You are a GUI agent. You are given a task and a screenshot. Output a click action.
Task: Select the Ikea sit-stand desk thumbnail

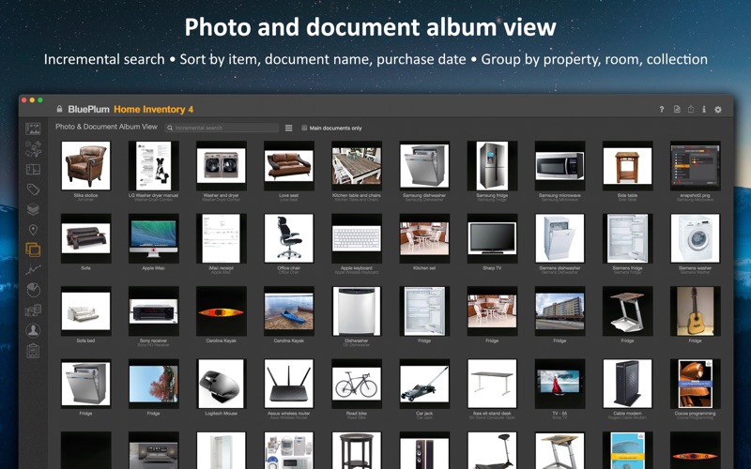coord(492,384)
